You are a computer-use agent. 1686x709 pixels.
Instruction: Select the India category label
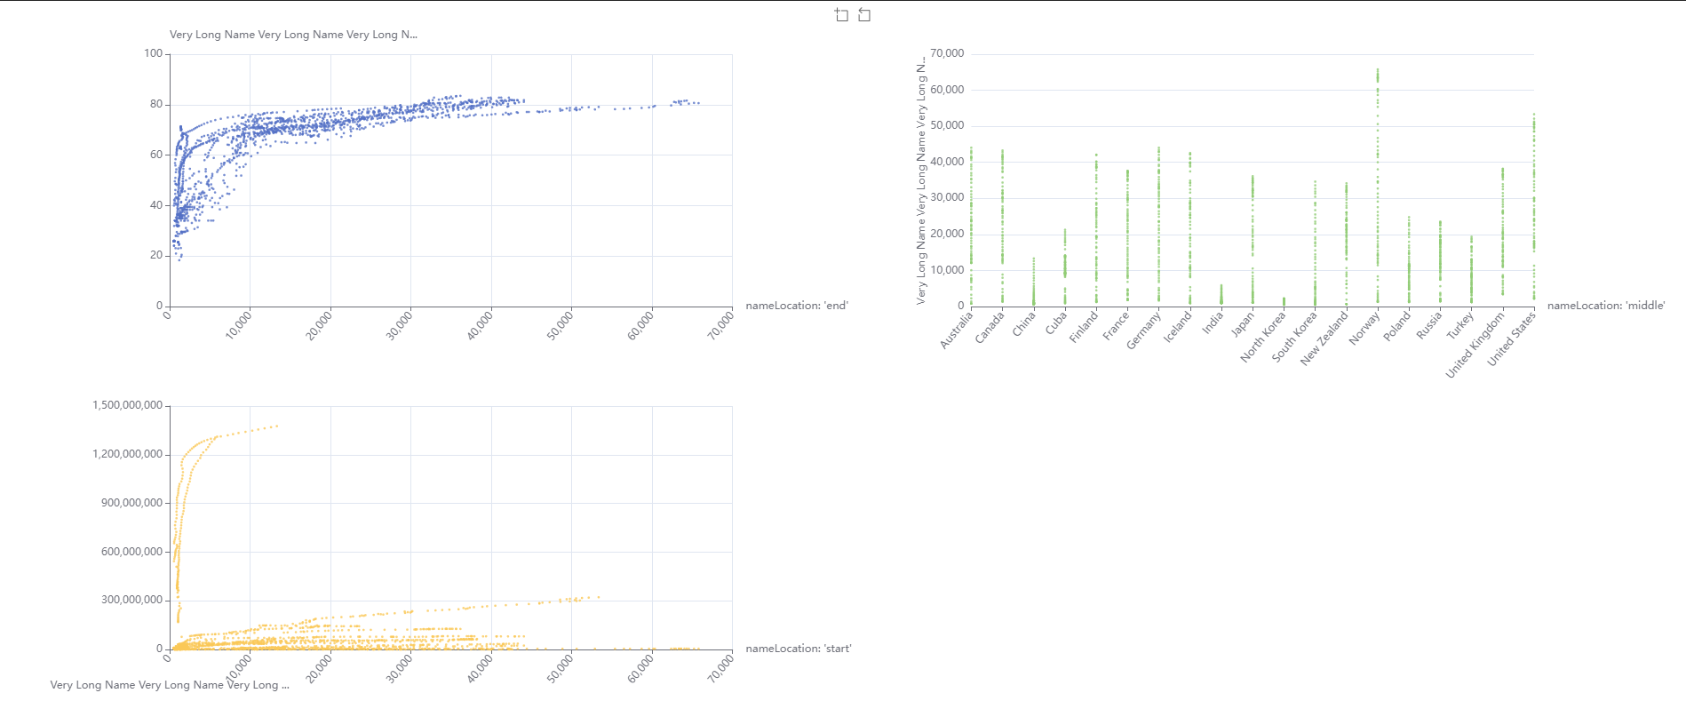click(1213, 323)
